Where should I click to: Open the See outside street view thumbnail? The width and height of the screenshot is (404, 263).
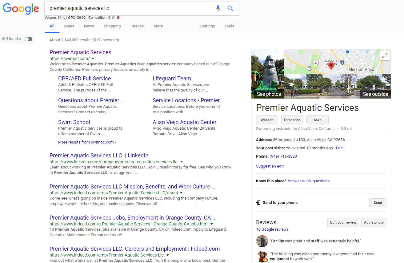338,87
